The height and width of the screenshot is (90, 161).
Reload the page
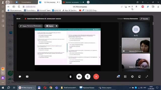[x=19, y=7]
